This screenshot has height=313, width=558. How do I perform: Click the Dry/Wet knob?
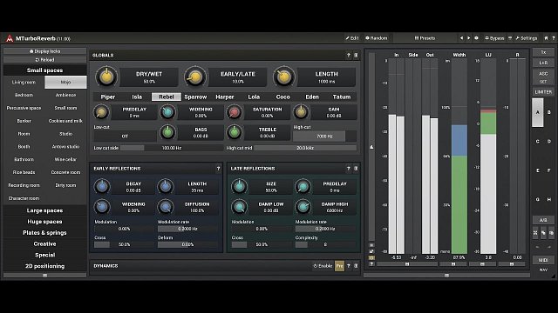106,77
